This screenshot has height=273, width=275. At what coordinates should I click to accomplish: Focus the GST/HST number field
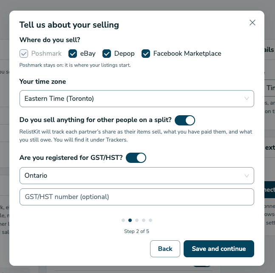tap(136, 197)
